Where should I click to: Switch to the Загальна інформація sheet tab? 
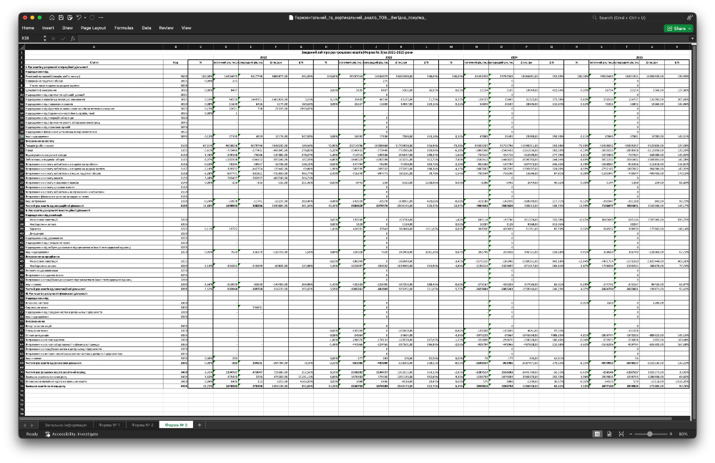tap(65, 425)
